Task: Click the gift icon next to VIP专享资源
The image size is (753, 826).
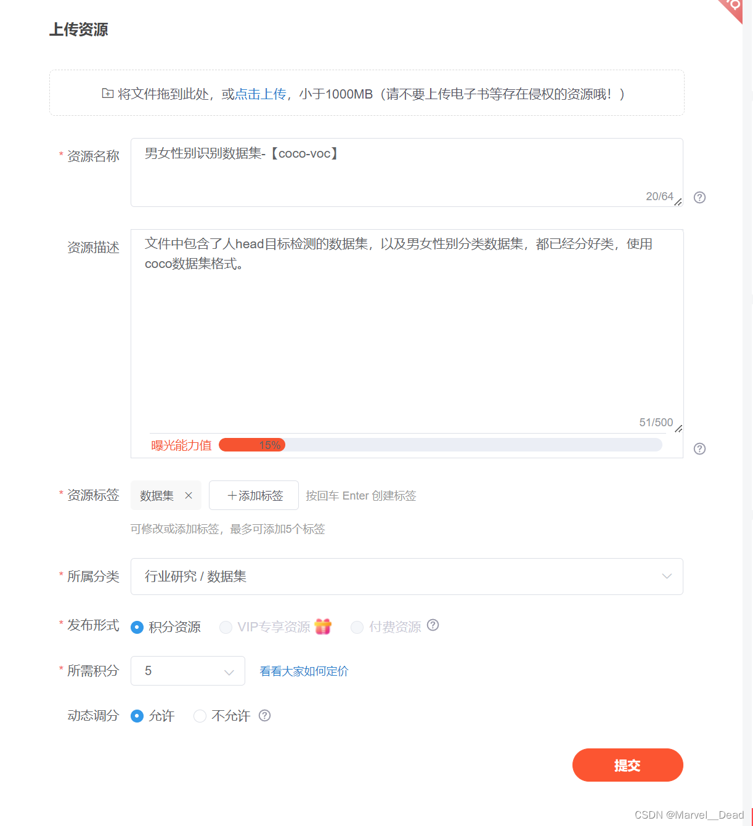Action: tap(323, 626)
